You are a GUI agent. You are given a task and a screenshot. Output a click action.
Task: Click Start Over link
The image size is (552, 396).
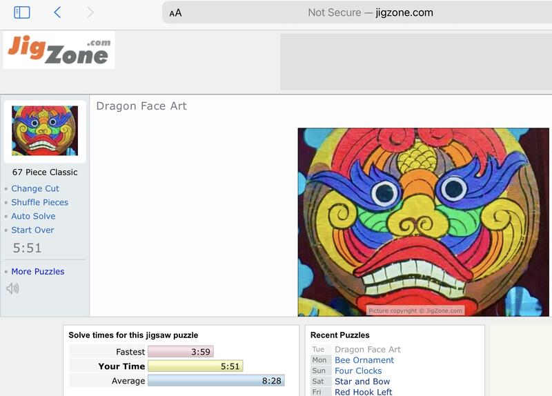(x=32, y=230)
